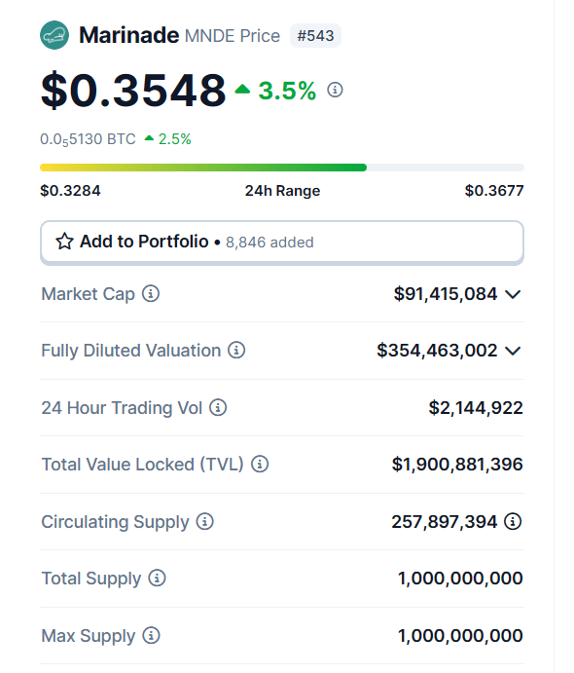
Task: Click the 257,897,394 circulating supply value
Action: click(x=444, y=522)
